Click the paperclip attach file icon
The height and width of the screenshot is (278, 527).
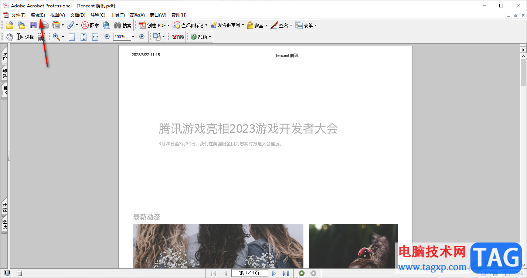70,25
